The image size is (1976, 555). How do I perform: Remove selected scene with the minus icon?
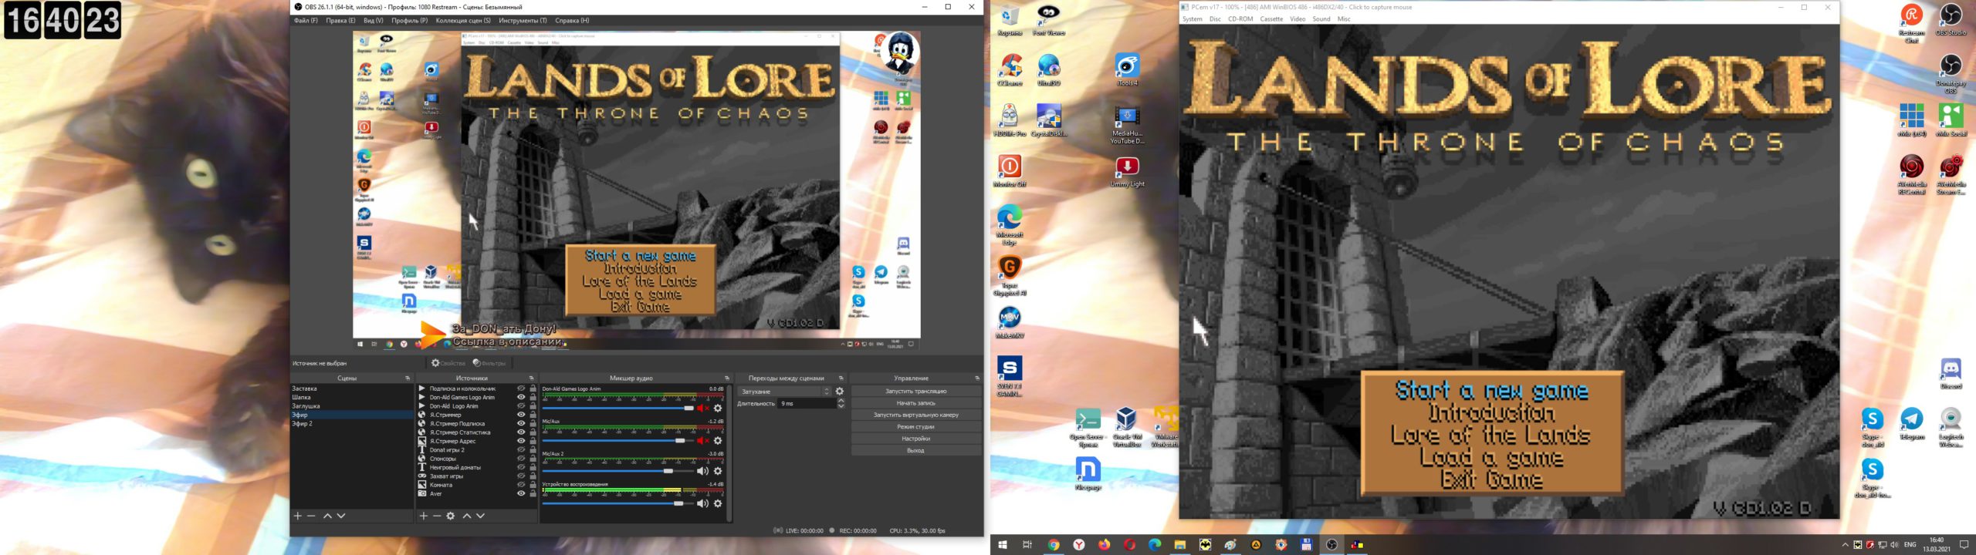311,516
